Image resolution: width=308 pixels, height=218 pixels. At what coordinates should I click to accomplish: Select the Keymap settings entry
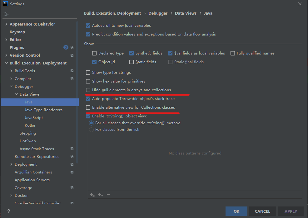(x=17, y=32)
